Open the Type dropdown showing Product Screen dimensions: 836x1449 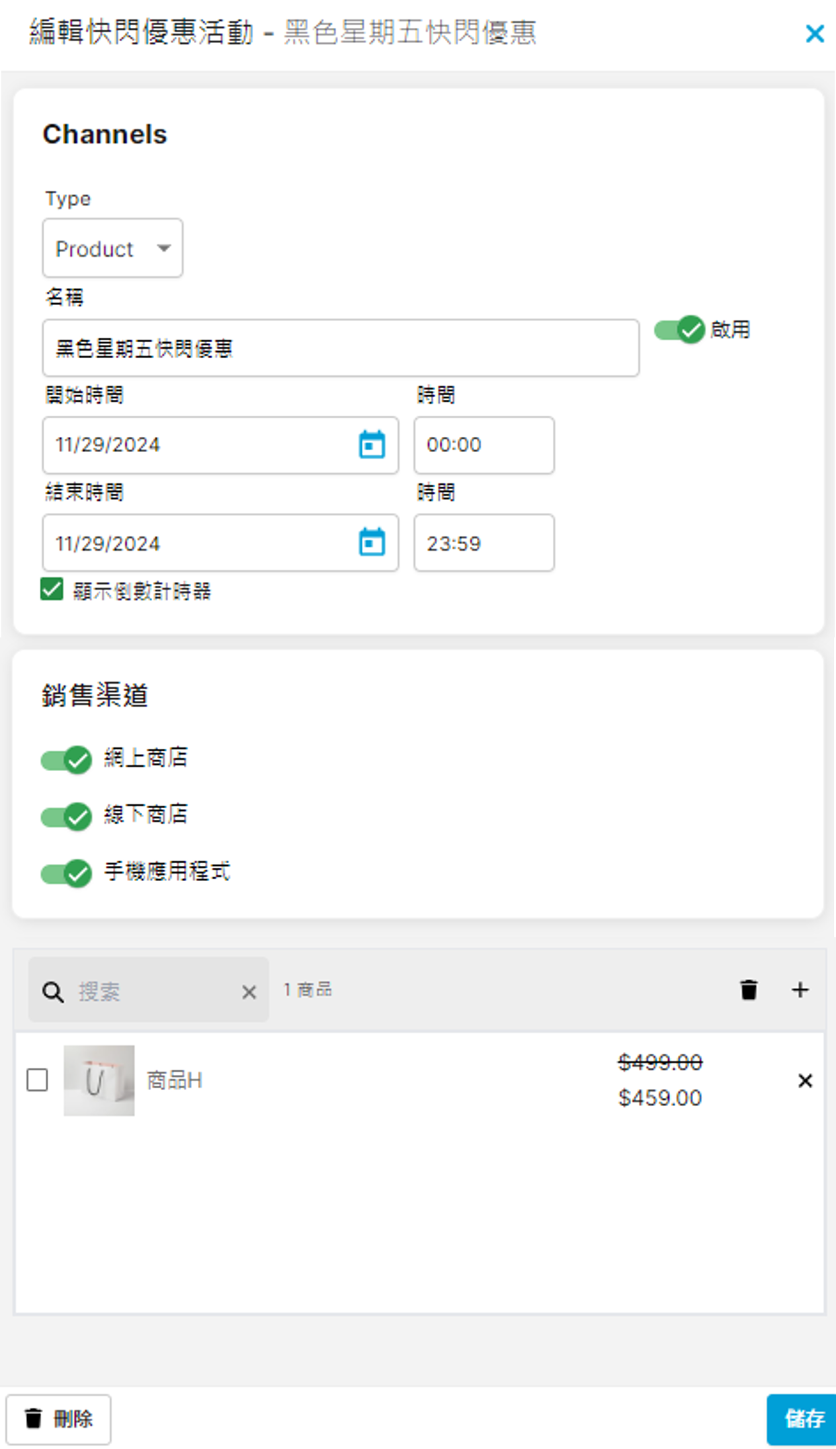point(112,248)
